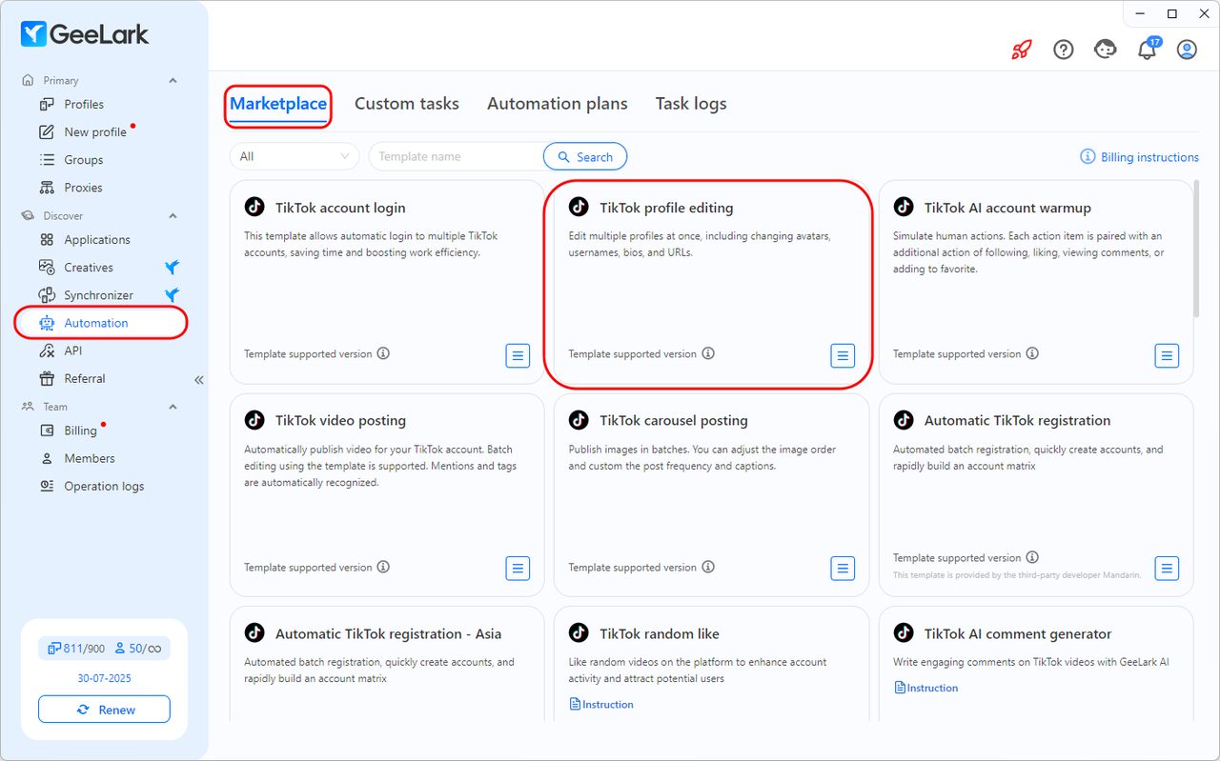This screenshot has height=761, width=1220.
Task: Click the Template name search field
Action: click(457, 156)
